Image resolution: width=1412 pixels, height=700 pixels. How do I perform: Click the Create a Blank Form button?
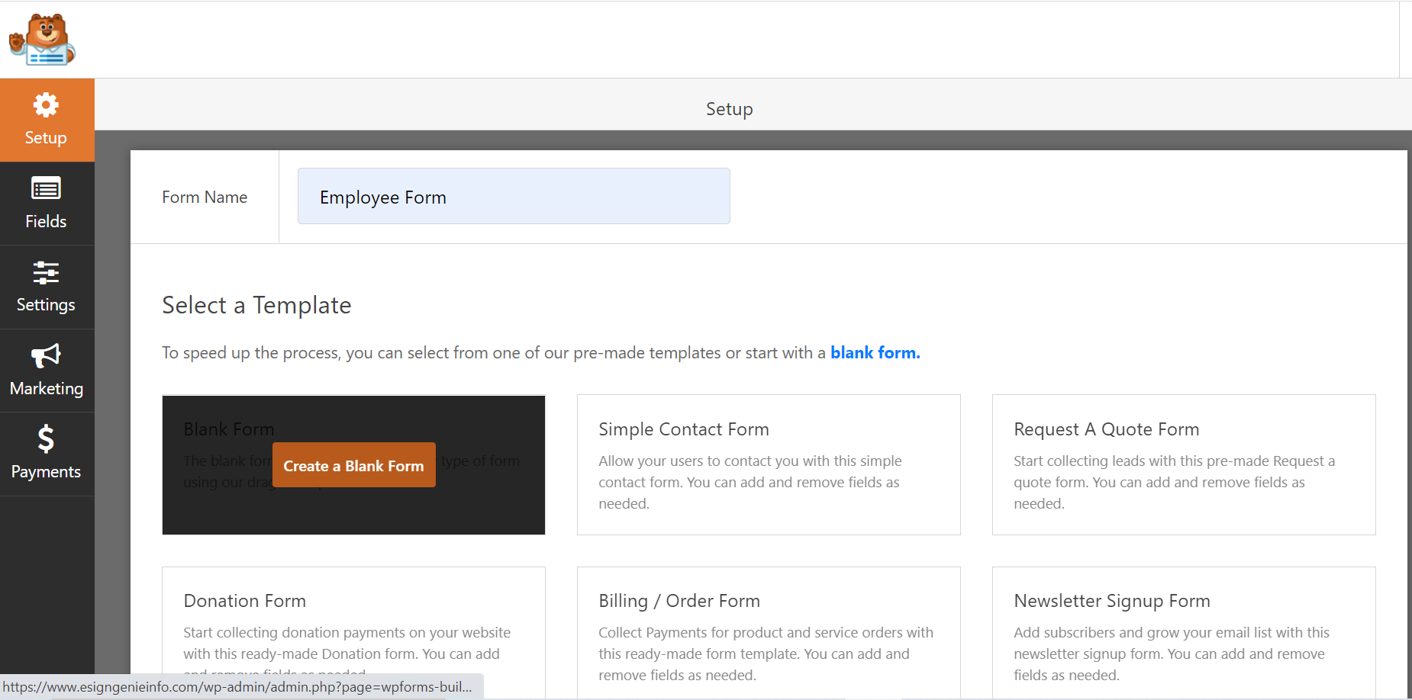pyautogui.click(x=354, y=465)
